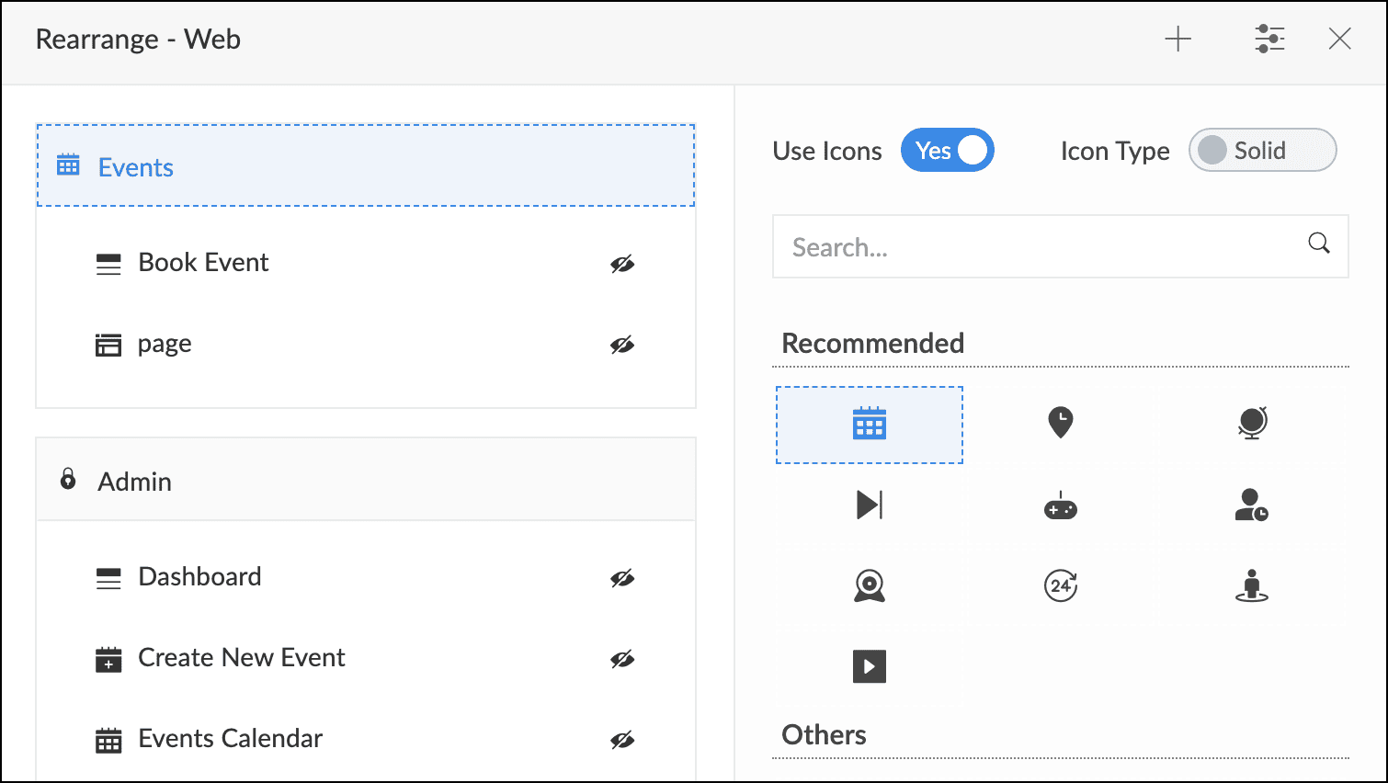Select the webcam icon
1388x783 pixels.
click(x=869, y=585)
